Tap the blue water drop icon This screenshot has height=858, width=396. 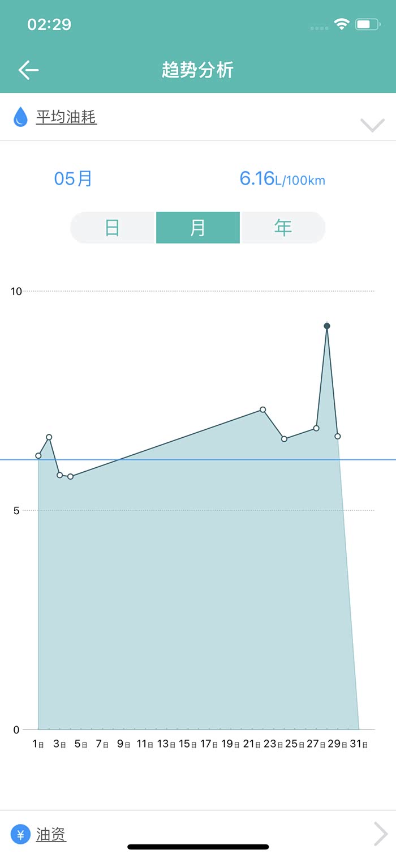(x=20, y=117)
